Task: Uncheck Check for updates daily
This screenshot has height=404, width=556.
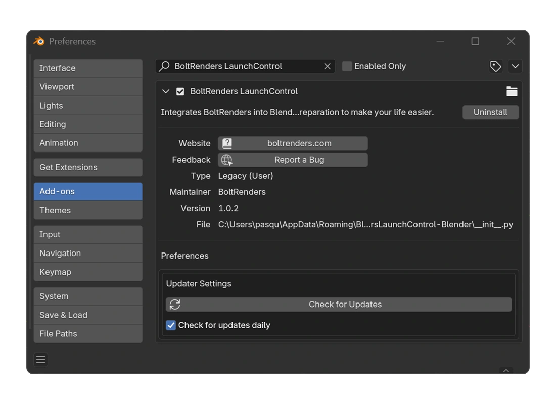Action: click(x=171, y=325)
